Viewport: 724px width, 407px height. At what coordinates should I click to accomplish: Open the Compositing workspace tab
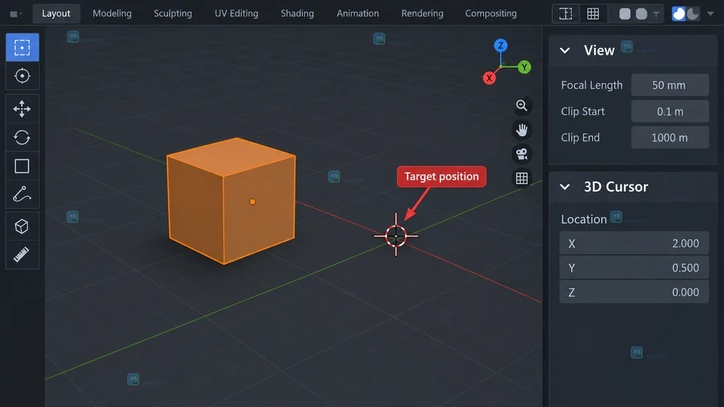[x=491, y=13]
